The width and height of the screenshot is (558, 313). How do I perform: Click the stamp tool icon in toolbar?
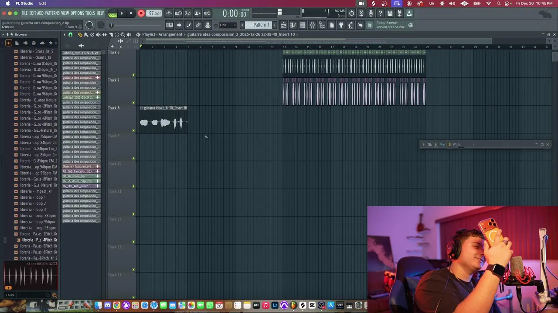coord(208,25)
